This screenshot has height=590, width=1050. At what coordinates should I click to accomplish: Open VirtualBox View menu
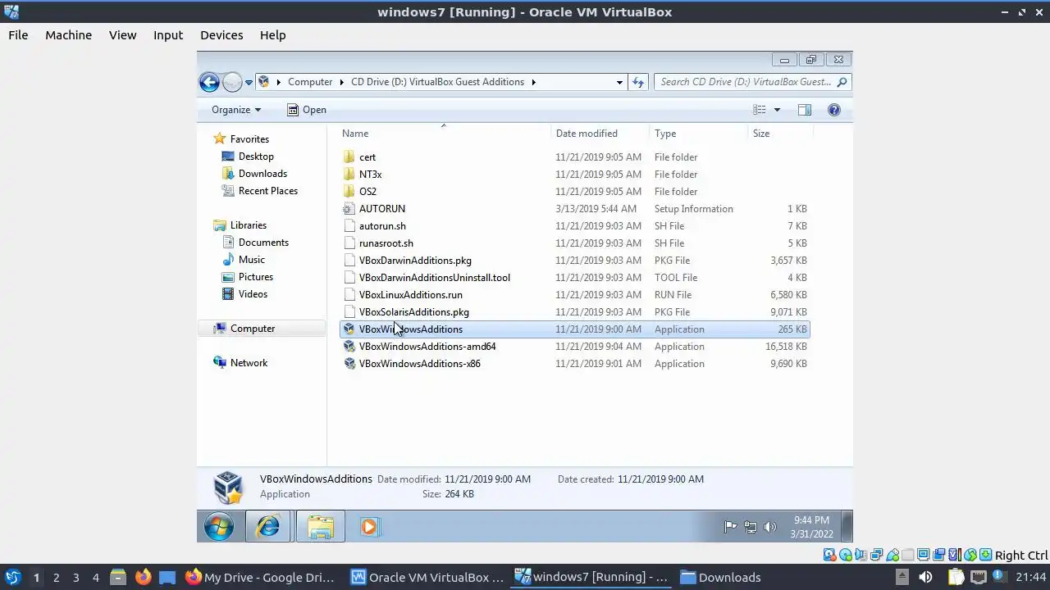point(122,35)
